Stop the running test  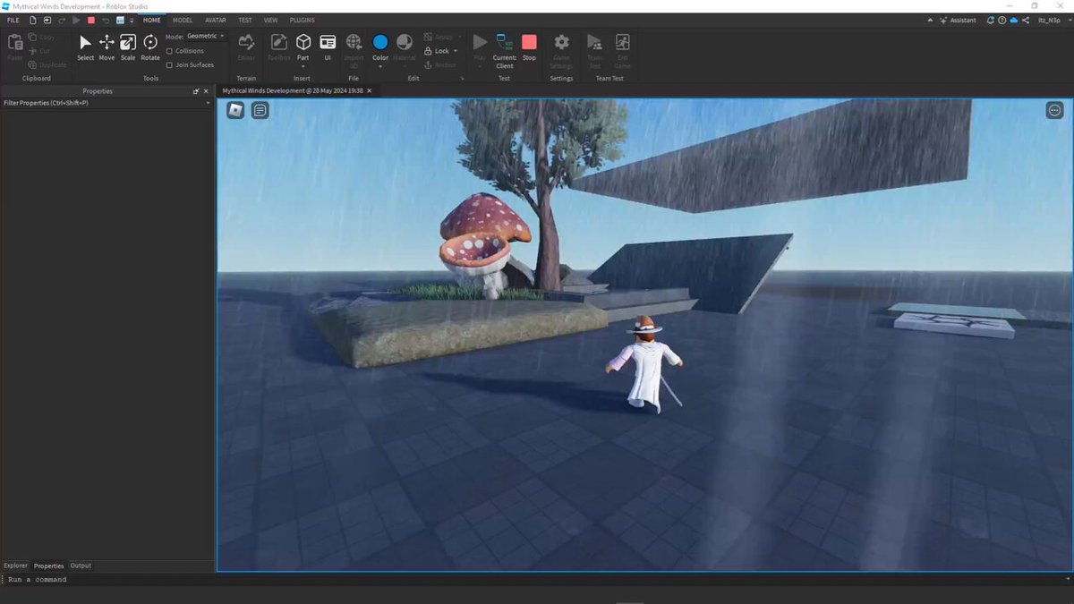coord(529,47)
